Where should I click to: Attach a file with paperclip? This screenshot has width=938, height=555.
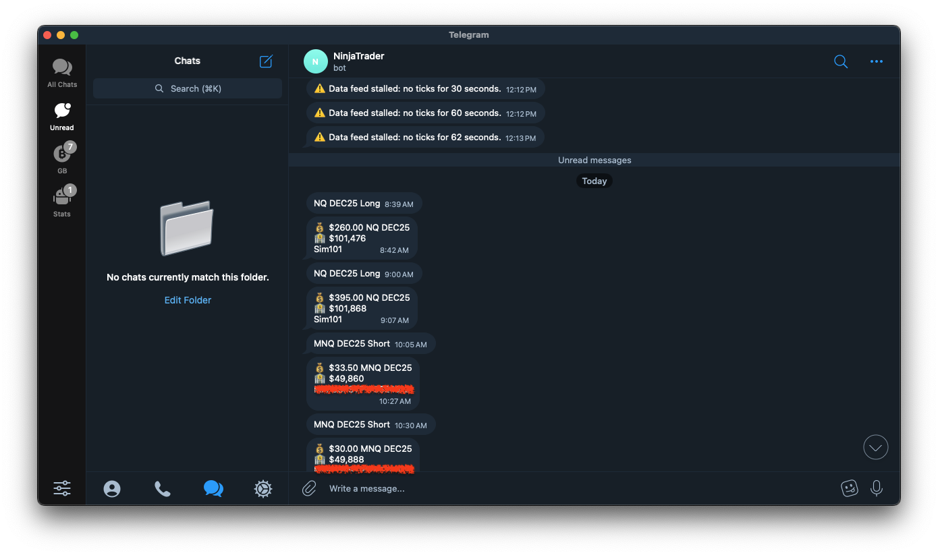309,488
